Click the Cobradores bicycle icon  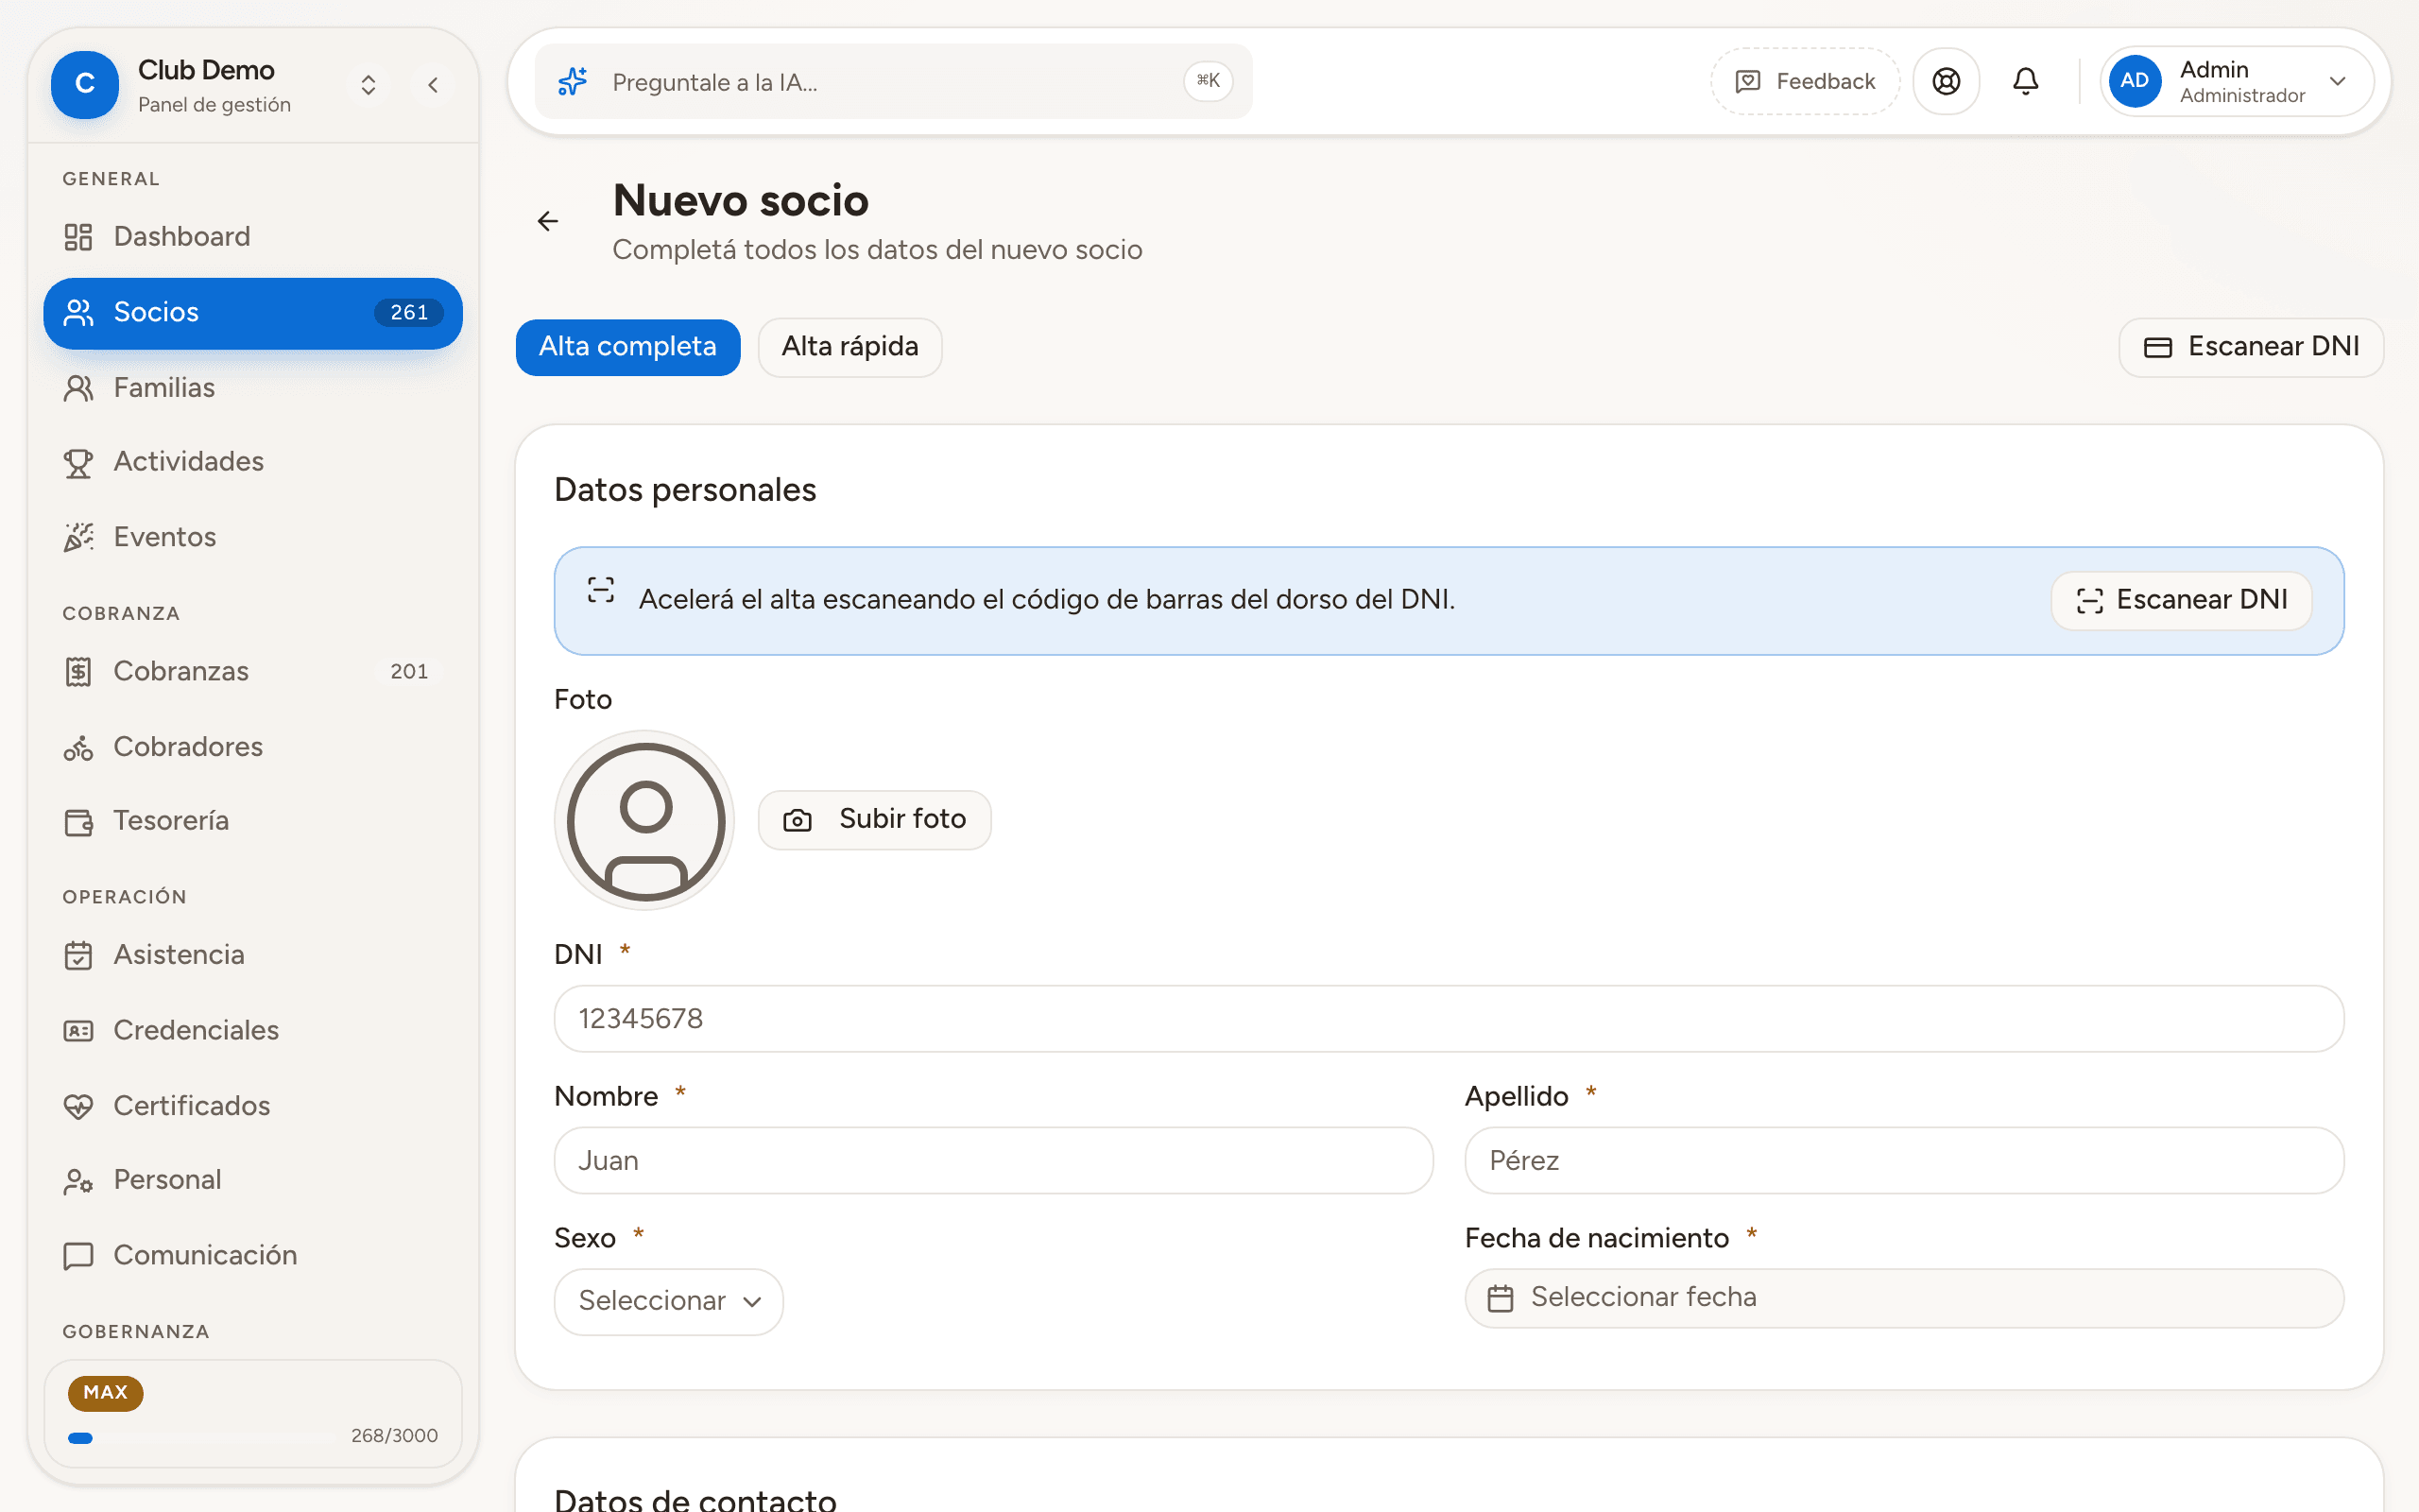click(x=78, y=748)
